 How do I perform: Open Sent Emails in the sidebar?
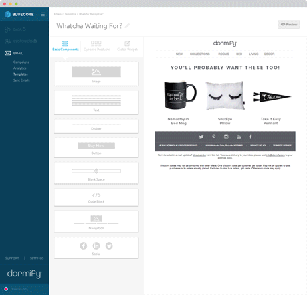pos(21,80)
